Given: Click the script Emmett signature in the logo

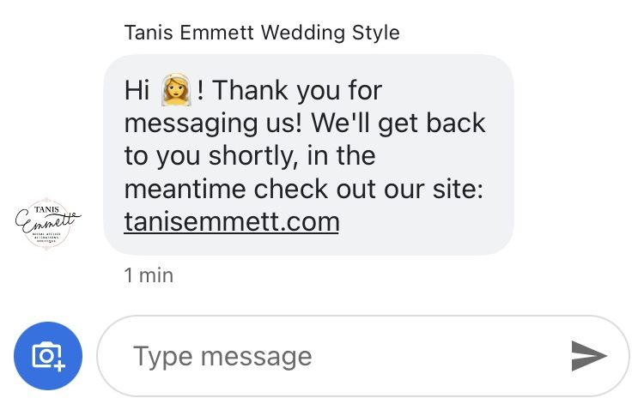Looking at the screenshot, I should 45,224.
